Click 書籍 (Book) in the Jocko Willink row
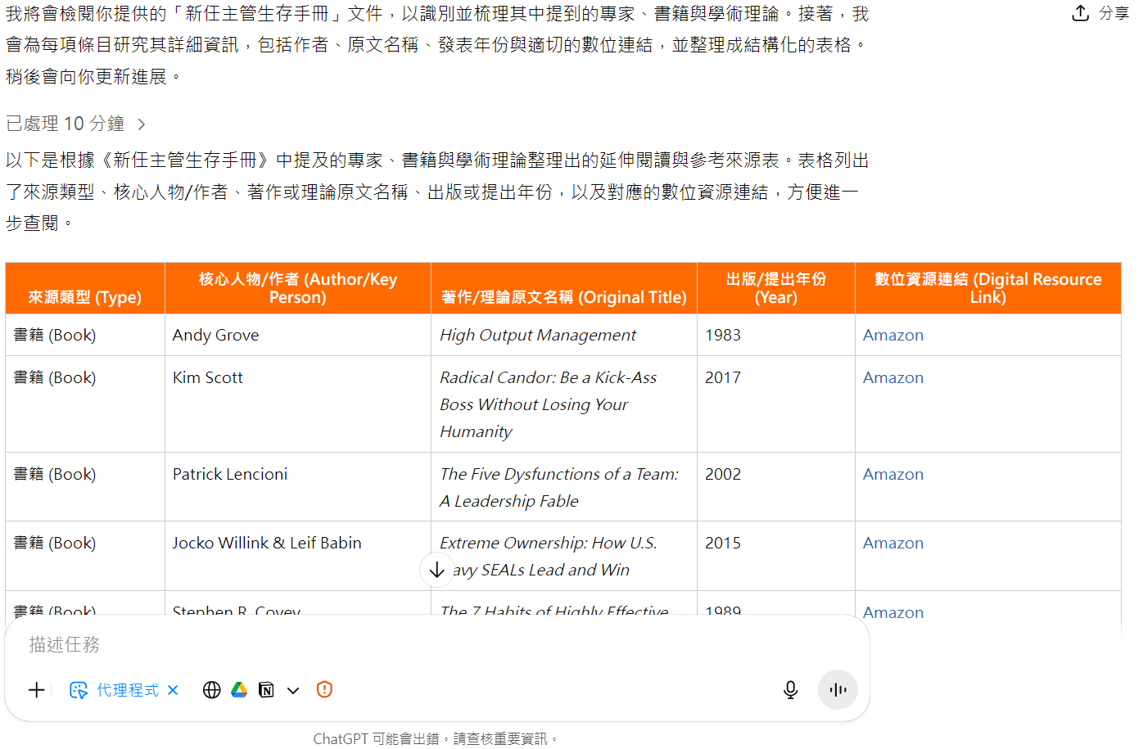 pos(55,543)
